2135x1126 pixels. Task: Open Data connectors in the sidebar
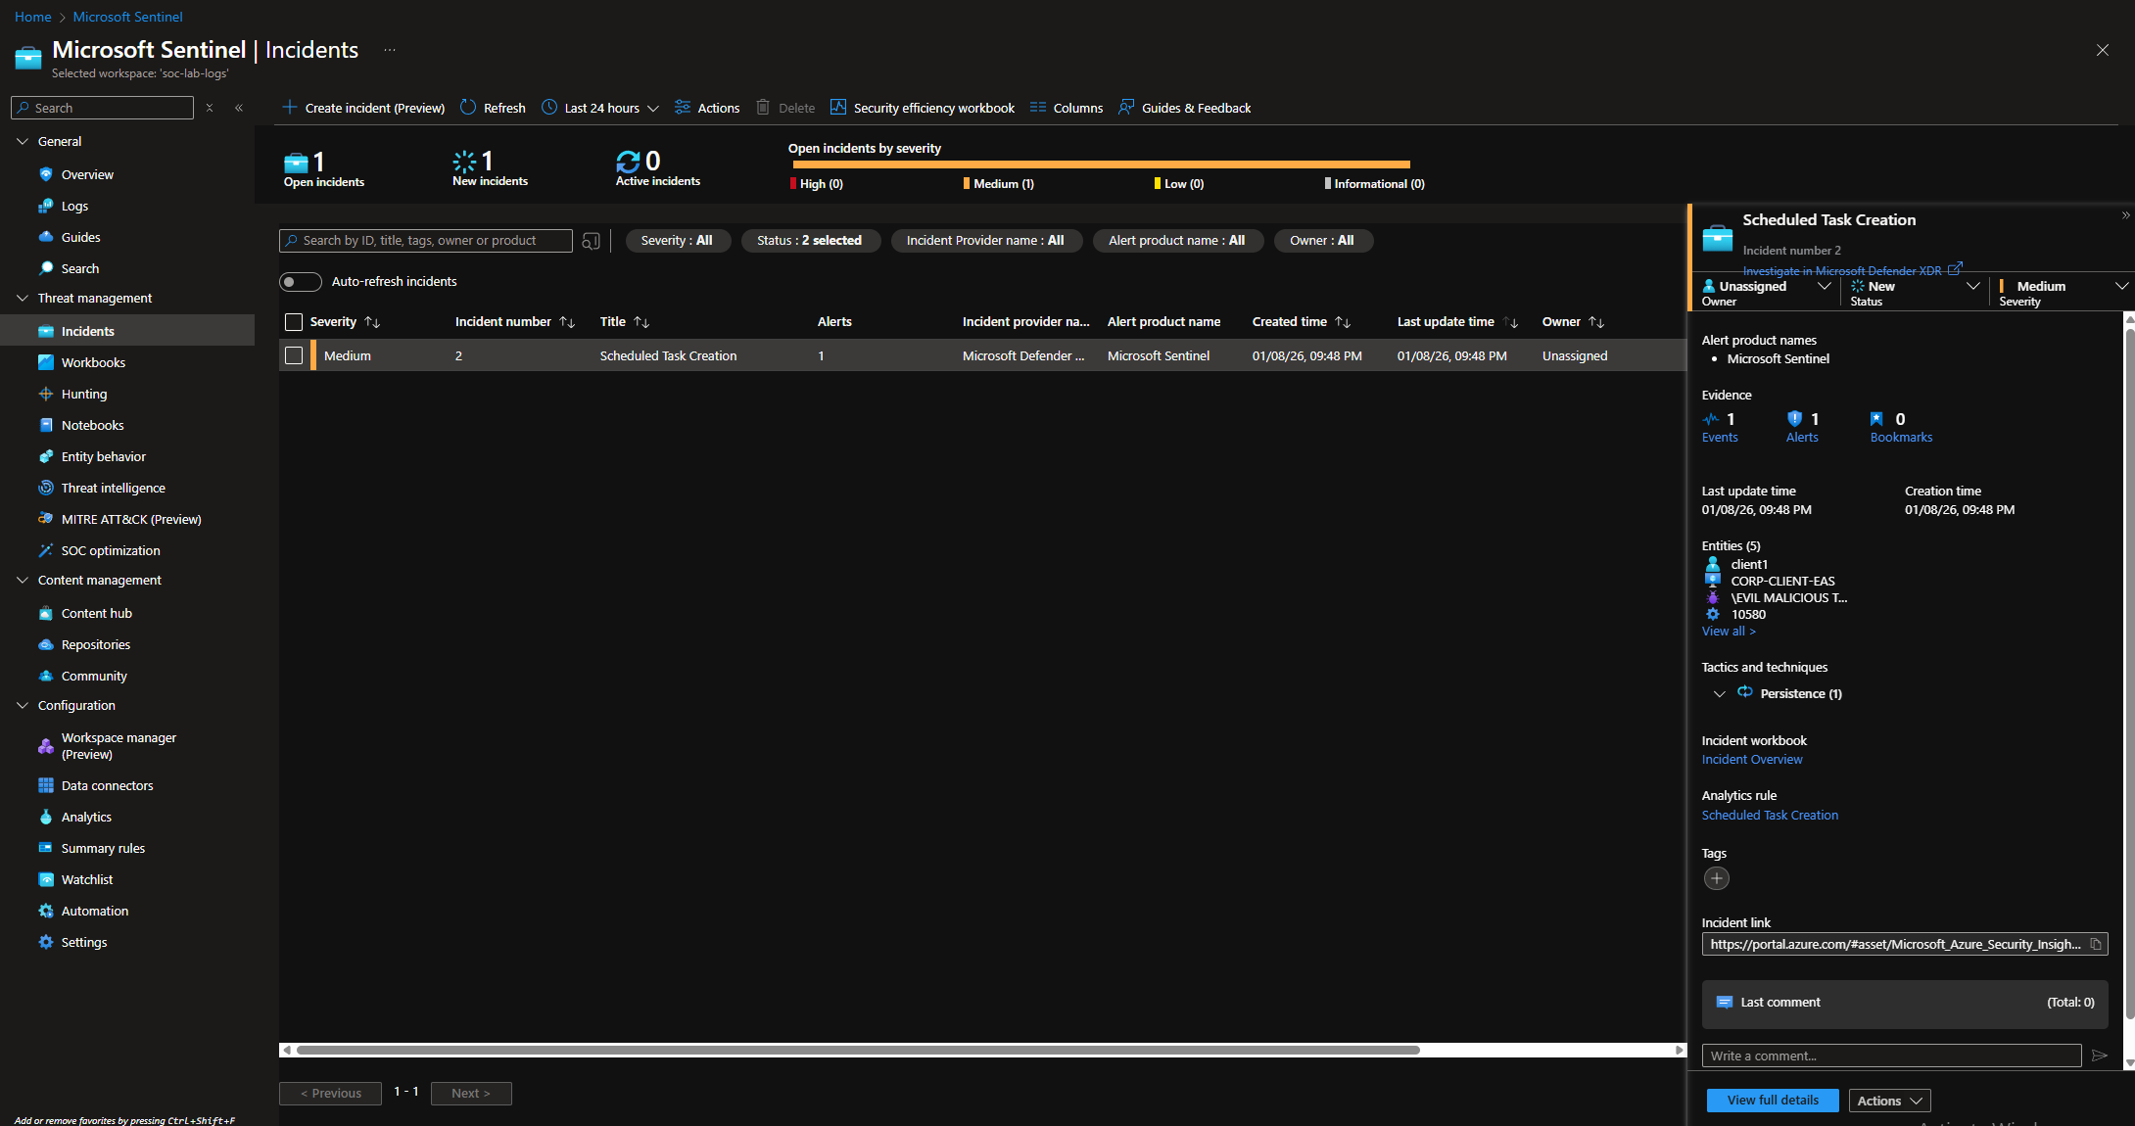[107, 785]
